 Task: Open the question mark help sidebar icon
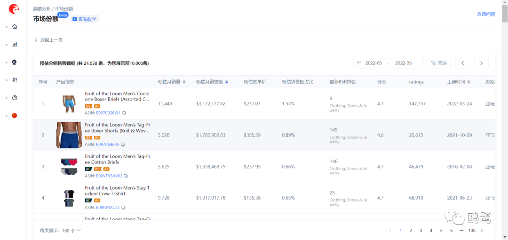[15, 98]
